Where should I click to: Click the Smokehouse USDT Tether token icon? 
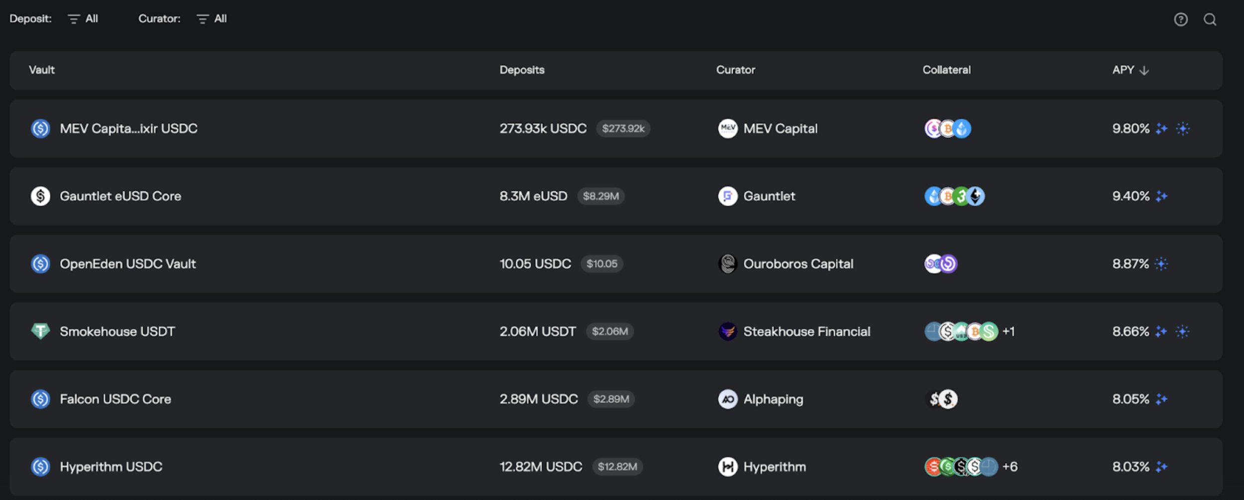[x=40, y=331]
